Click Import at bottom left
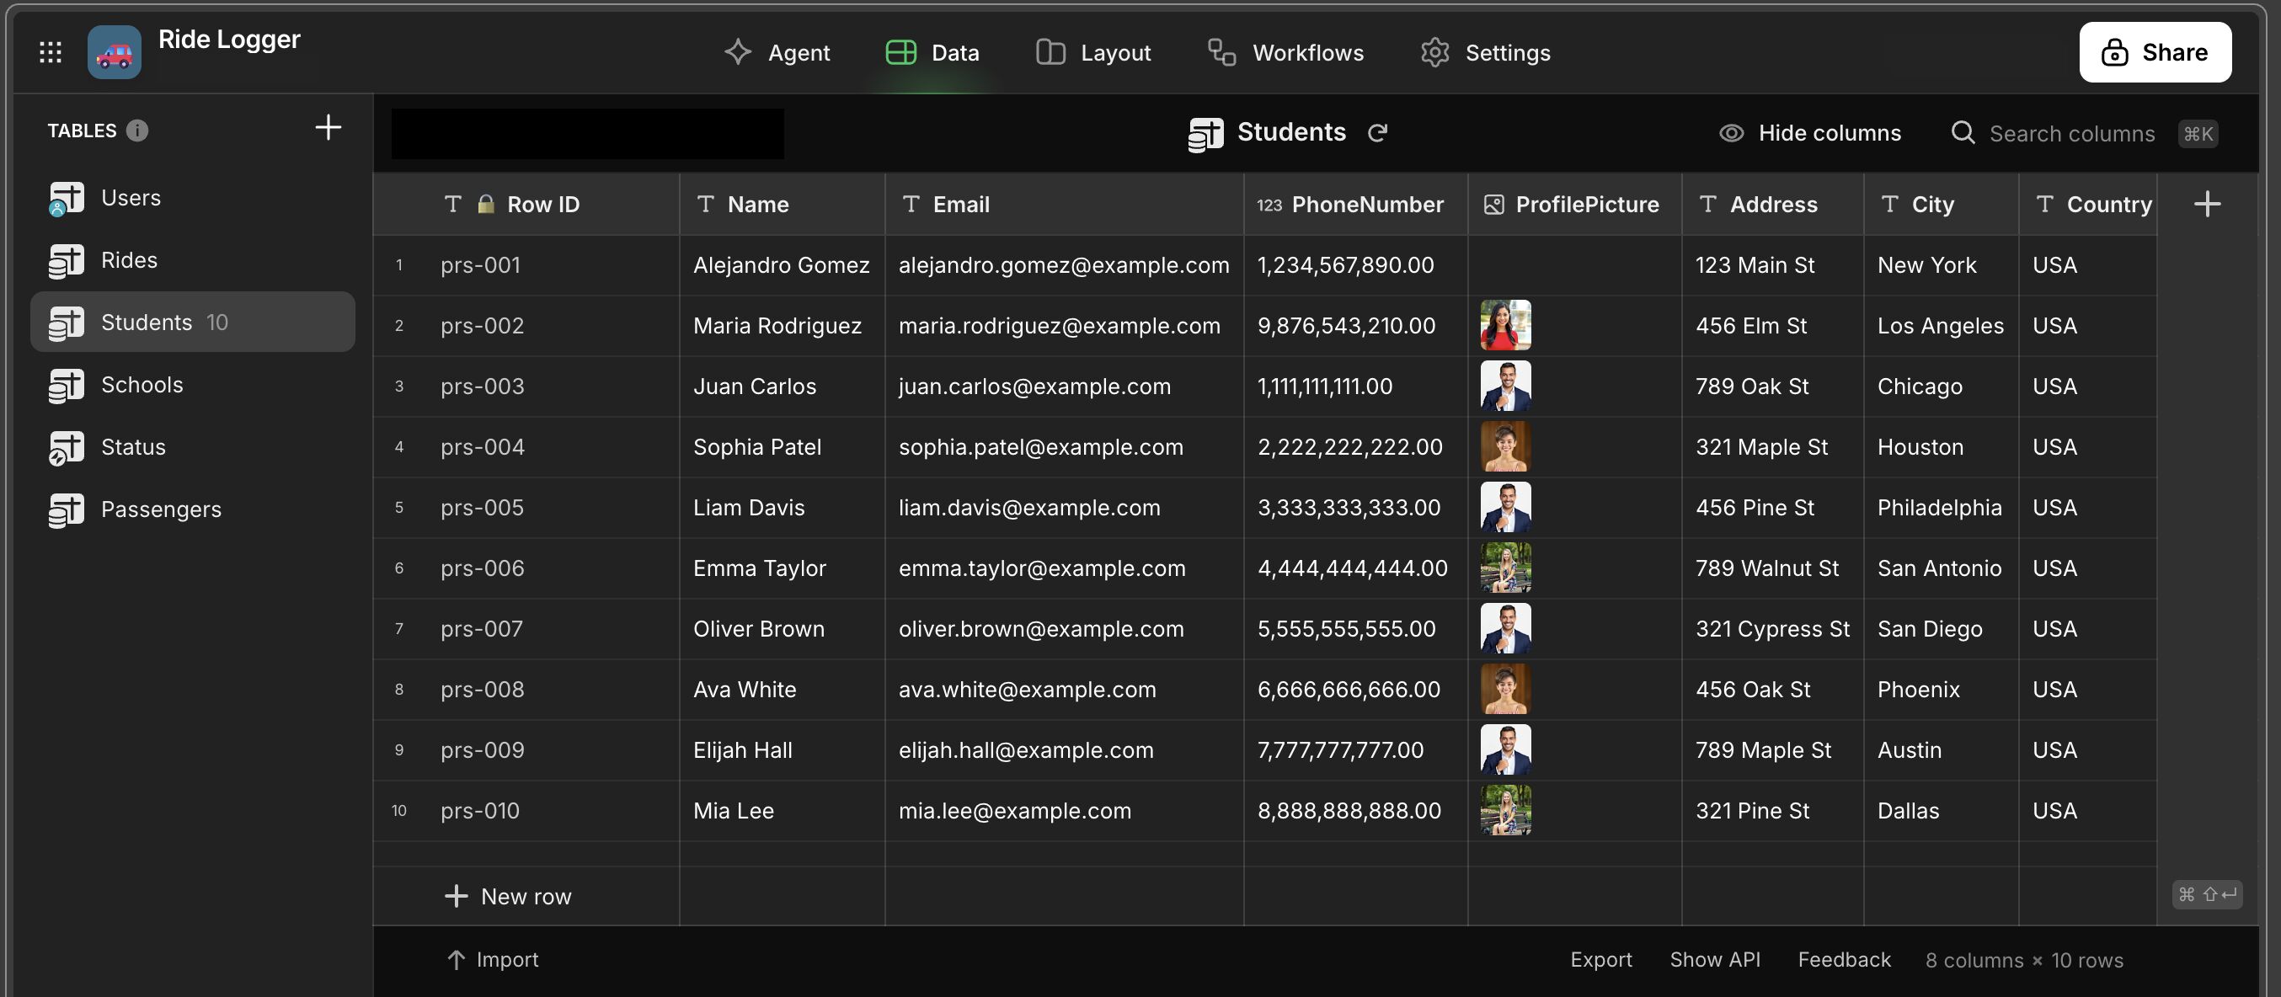This screenshot has height=997, width=2281. pyautogui.click(x=492, y=960)
